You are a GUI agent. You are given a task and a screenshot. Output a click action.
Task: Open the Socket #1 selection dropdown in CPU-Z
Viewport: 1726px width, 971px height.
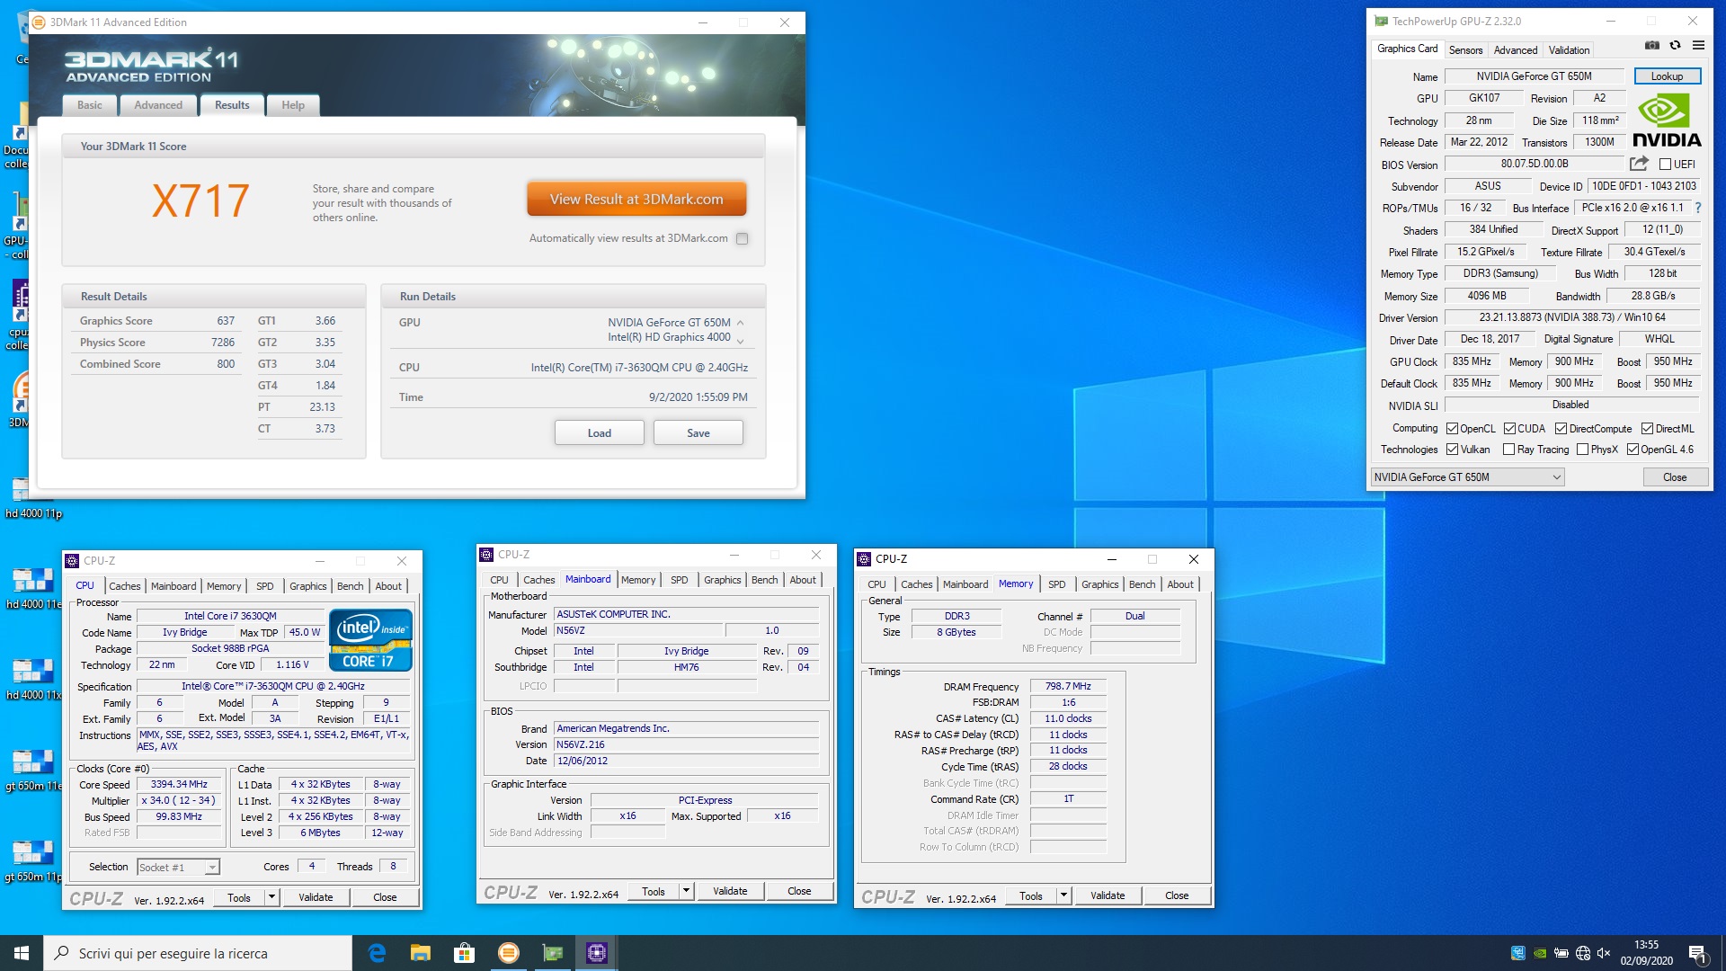click(x=178, y=867)
